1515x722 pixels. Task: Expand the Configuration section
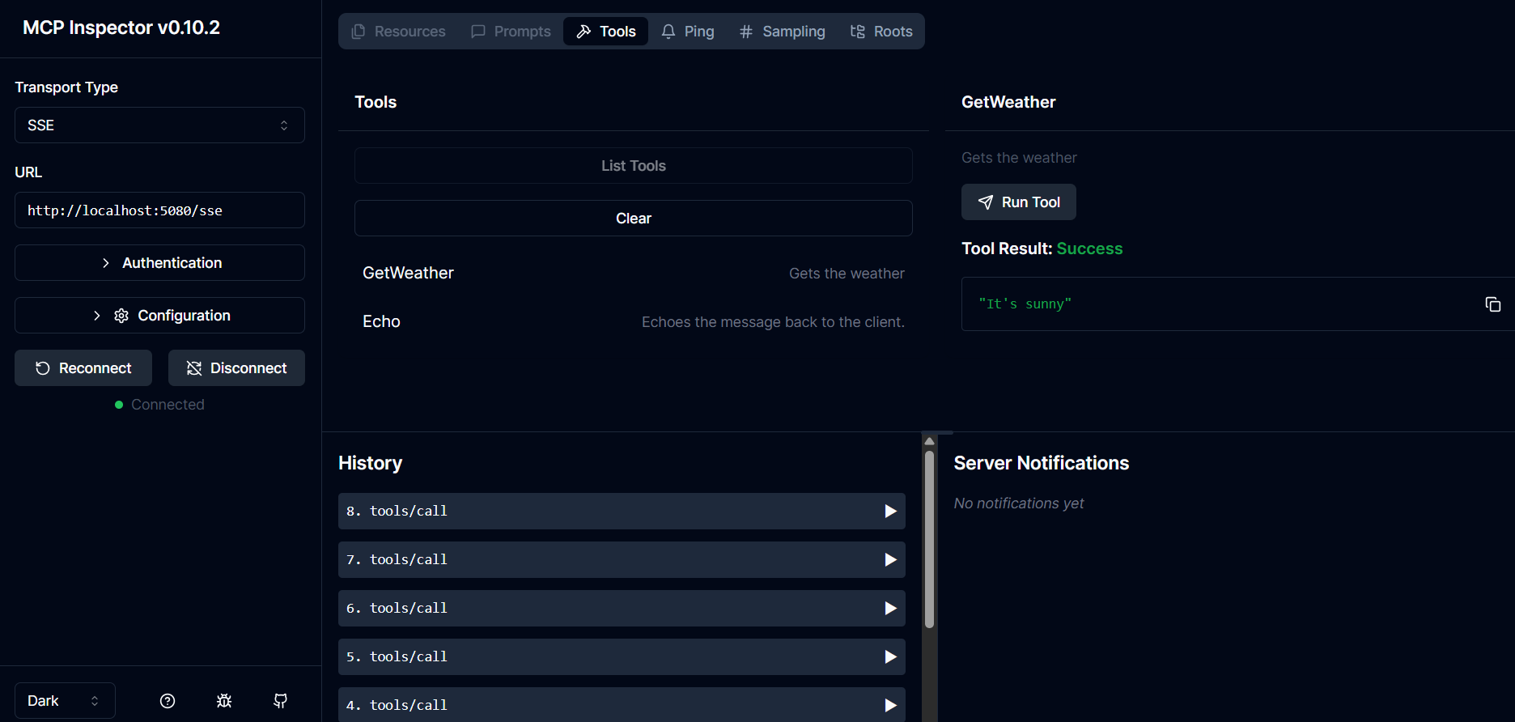(x=159, y=316)
